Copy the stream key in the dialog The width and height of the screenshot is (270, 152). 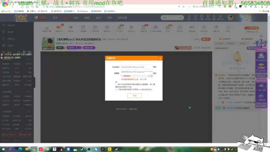155,73
